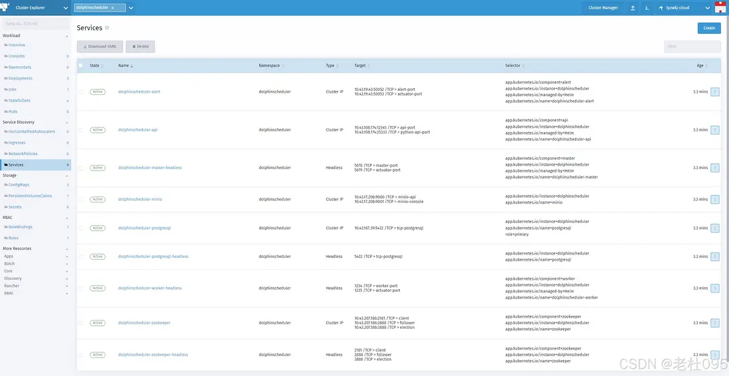This screenshot has width=729, height=376.
Task: Click the Import YAML upload icon
Action: click(x=633, y=8)
